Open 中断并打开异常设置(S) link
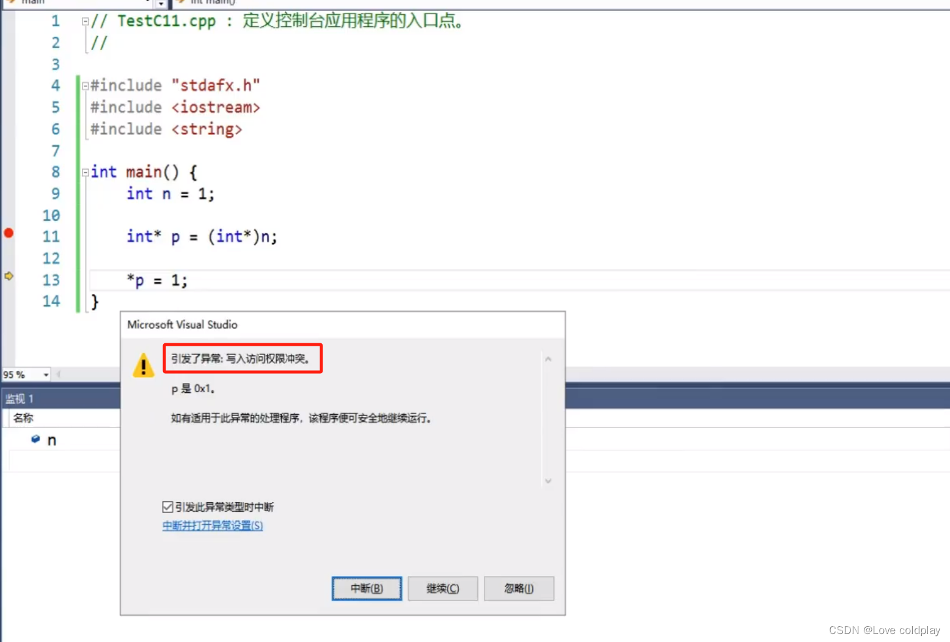Image resolution: width=950 pixels, height=642 pixels. pos(213,525)
